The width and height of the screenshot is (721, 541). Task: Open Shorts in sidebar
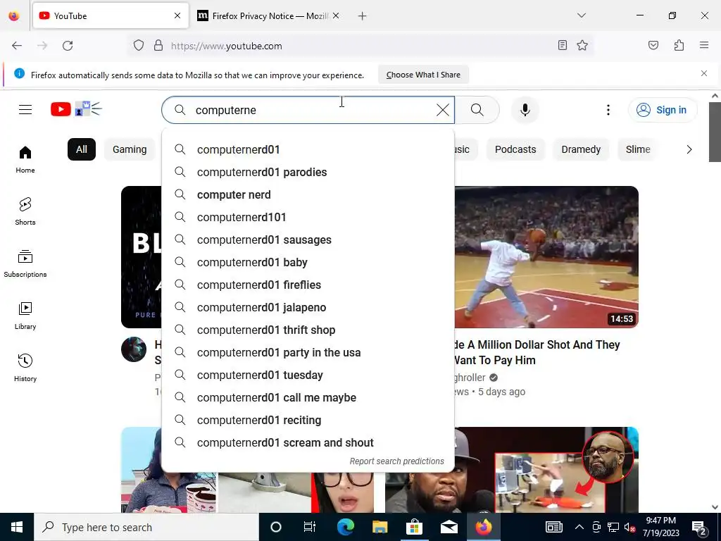click(x=25, y=211)
